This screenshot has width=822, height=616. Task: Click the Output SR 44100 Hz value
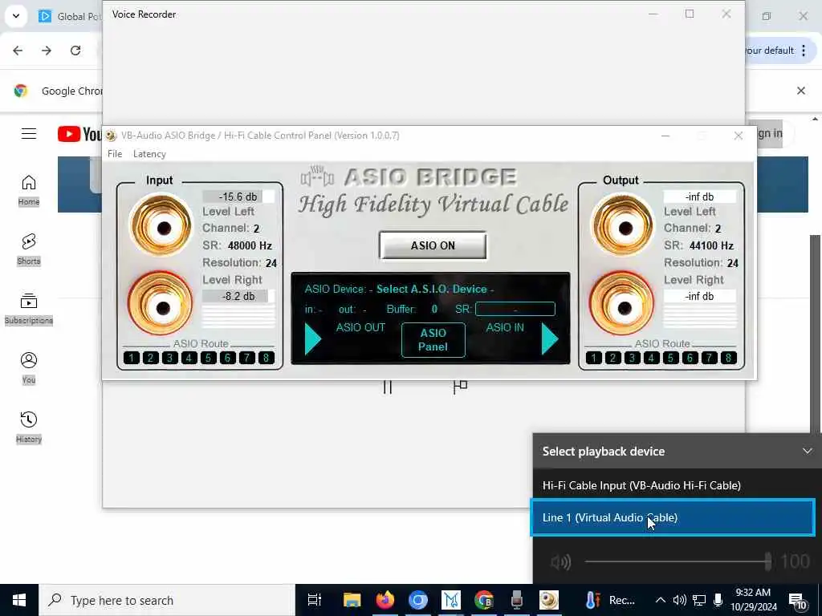point(711,245)
